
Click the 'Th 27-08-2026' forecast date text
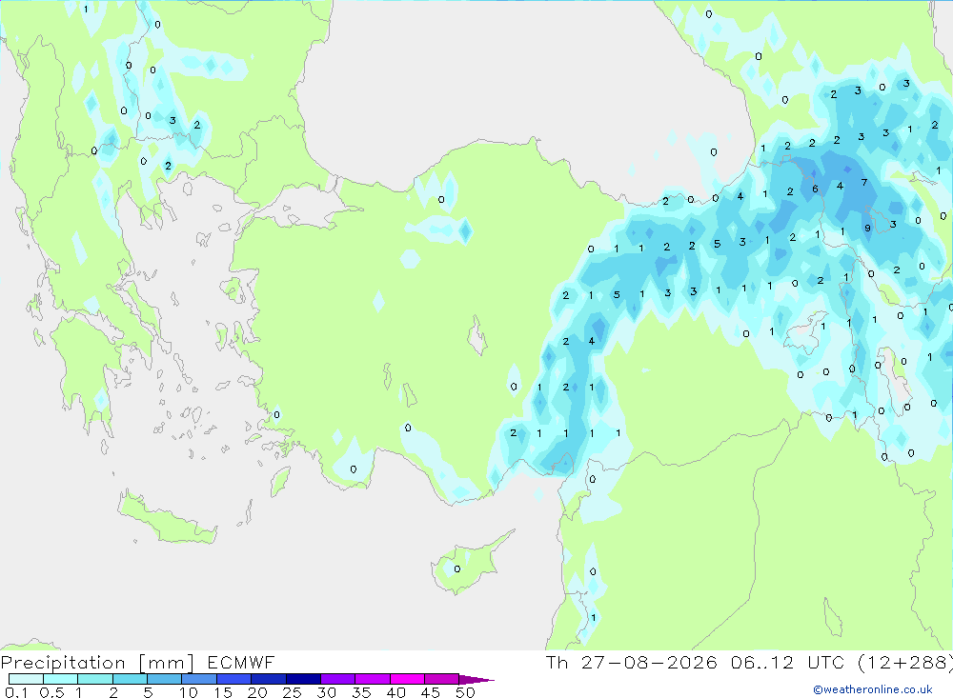coord(632,663)
